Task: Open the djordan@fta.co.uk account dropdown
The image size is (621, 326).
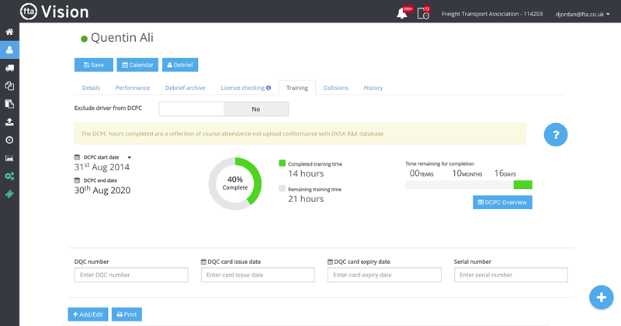Action: [x=582, y=14]
